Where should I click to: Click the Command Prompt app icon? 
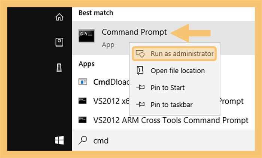pos(86,35)
